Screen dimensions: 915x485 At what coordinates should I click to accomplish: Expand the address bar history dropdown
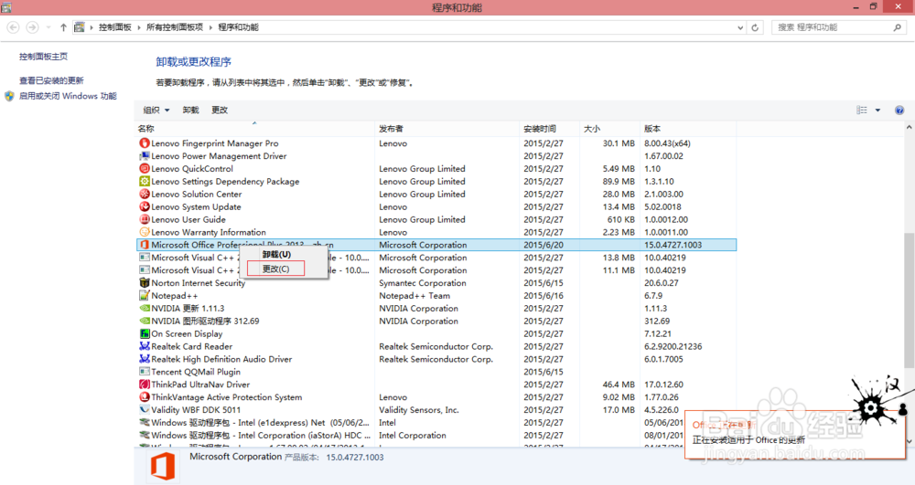pyautogui.click(x=740, y=27)
